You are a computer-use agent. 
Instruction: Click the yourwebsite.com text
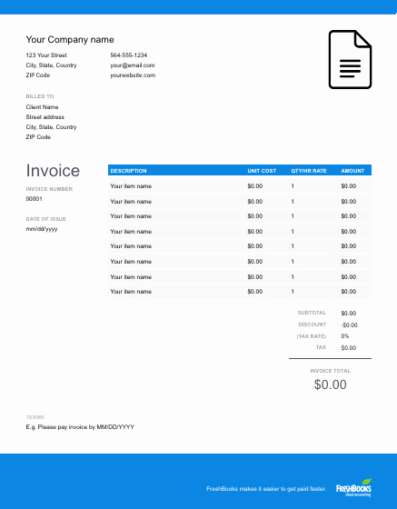[x=133, y=75]
